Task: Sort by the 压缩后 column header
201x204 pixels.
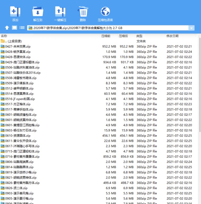Action: pyautogui.click(x=123, y=36)
